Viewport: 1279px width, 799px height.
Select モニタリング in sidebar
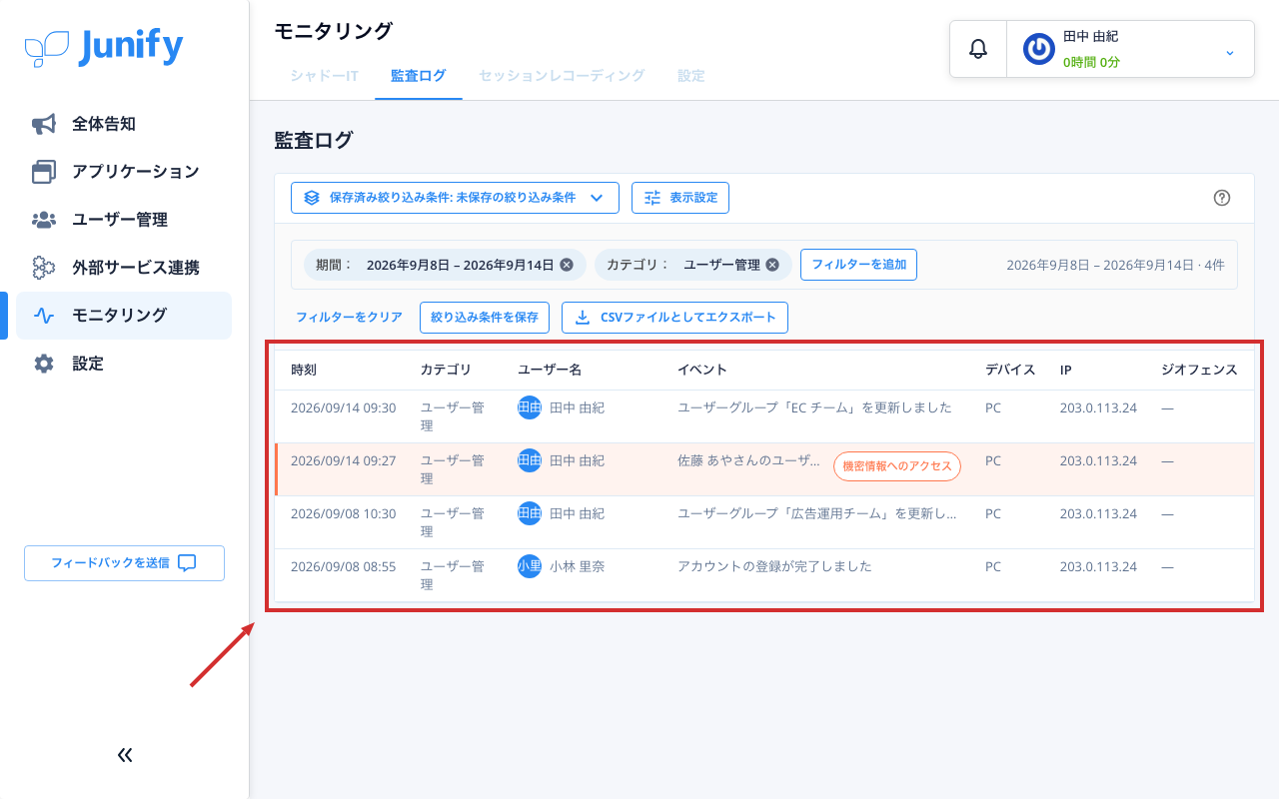[x=124, y=316]
